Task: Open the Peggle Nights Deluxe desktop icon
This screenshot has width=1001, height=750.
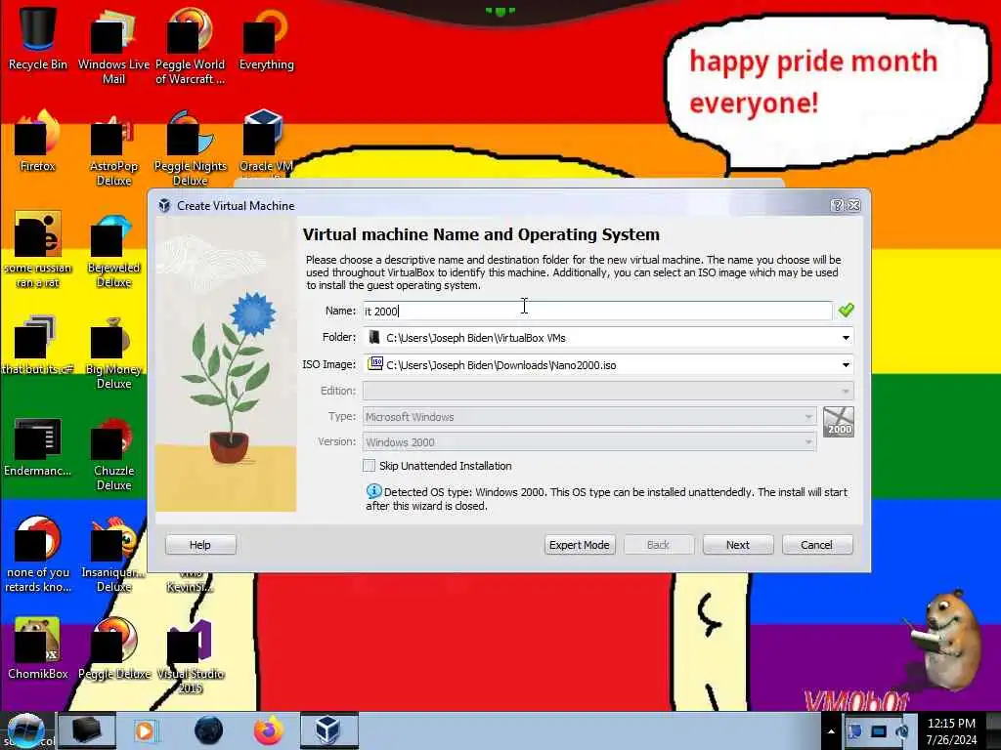Action: click(190, 146)
